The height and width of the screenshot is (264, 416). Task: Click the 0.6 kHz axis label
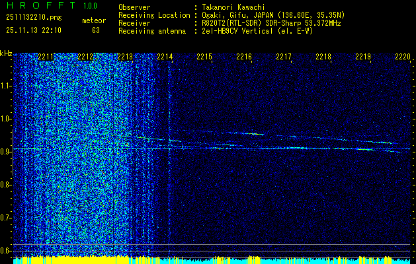click(x=5, y=251)
